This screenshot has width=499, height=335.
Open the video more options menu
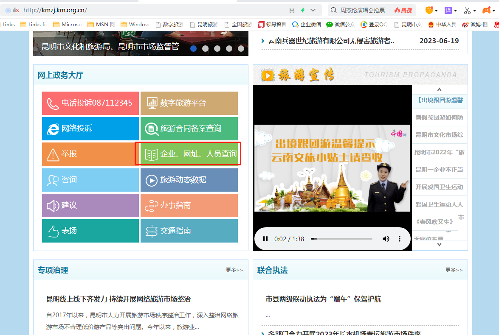click(x=399, y=239)
